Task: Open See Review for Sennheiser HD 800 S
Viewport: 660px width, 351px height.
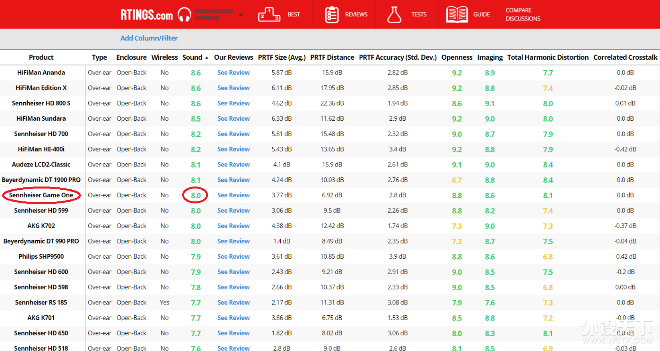Action: click(x=233, y=103)
